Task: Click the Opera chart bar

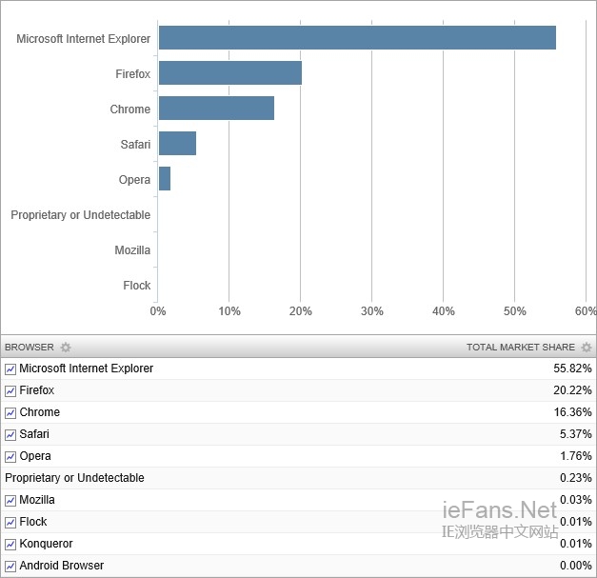Action: pos(165,179)
